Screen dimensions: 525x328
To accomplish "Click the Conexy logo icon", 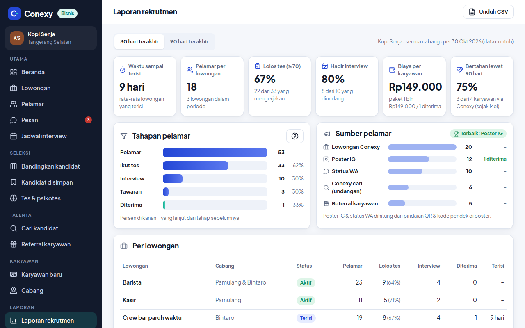I will [x=14, y=14].
